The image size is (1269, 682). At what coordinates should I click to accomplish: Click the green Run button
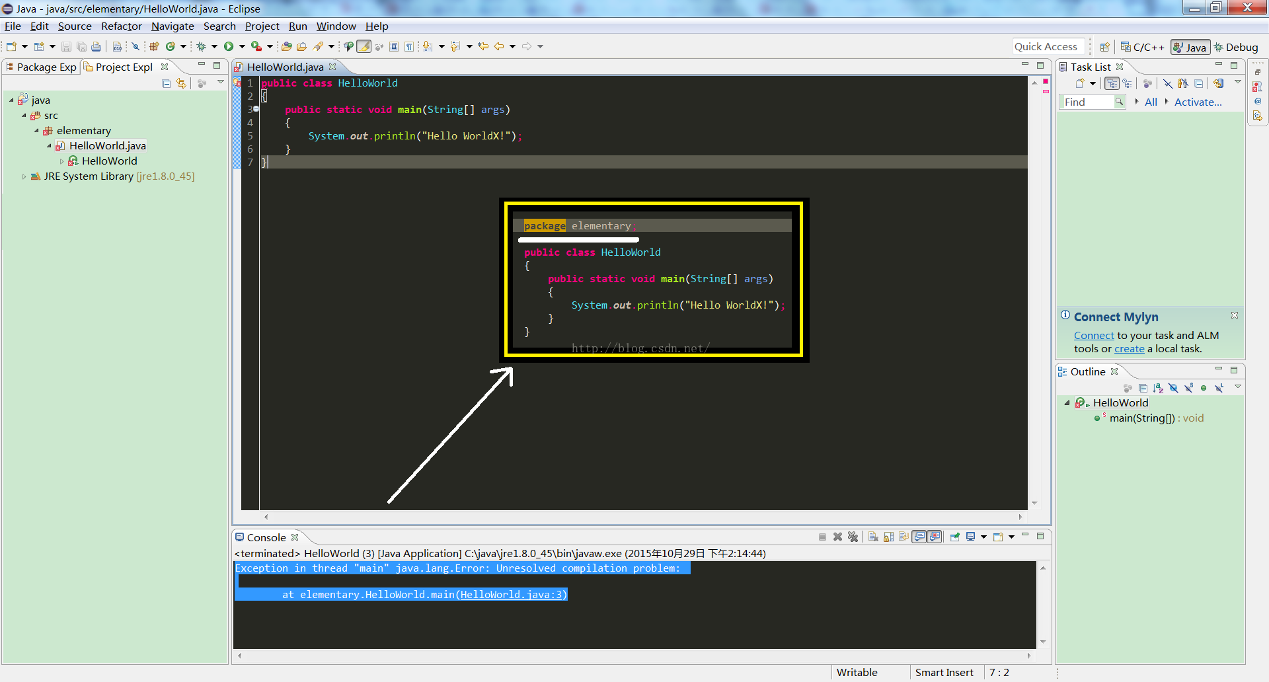click(x=229, y=46)
